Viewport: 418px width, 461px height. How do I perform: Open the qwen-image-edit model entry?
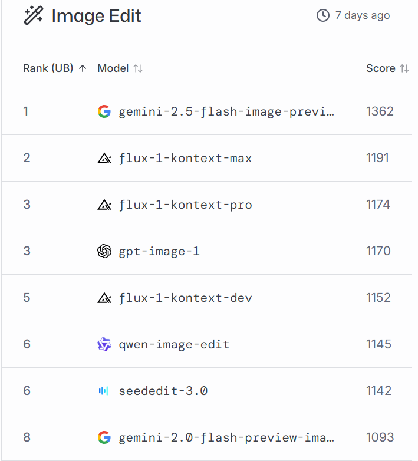click(x=174, y=345)
